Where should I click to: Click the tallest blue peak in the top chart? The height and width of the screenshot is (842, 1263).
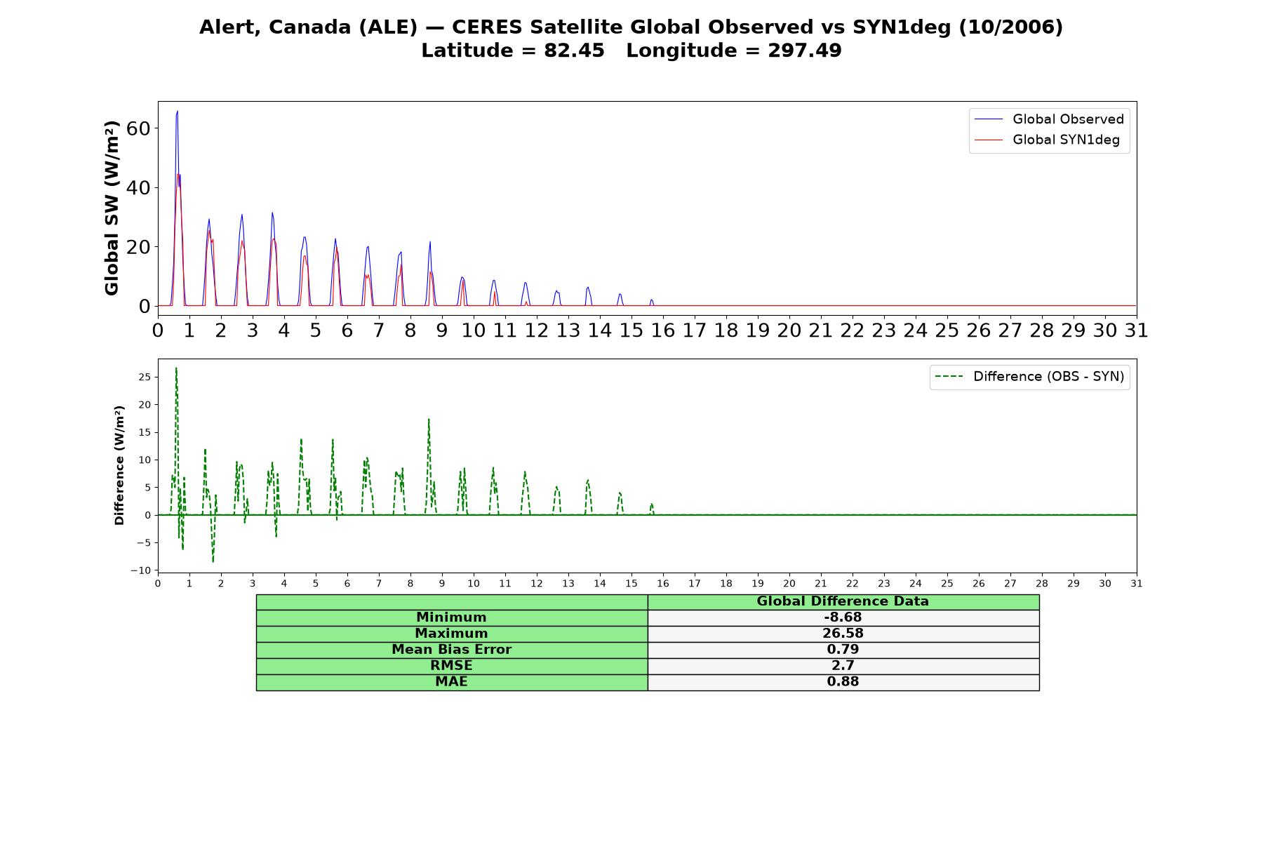click(x=177, y=112)
